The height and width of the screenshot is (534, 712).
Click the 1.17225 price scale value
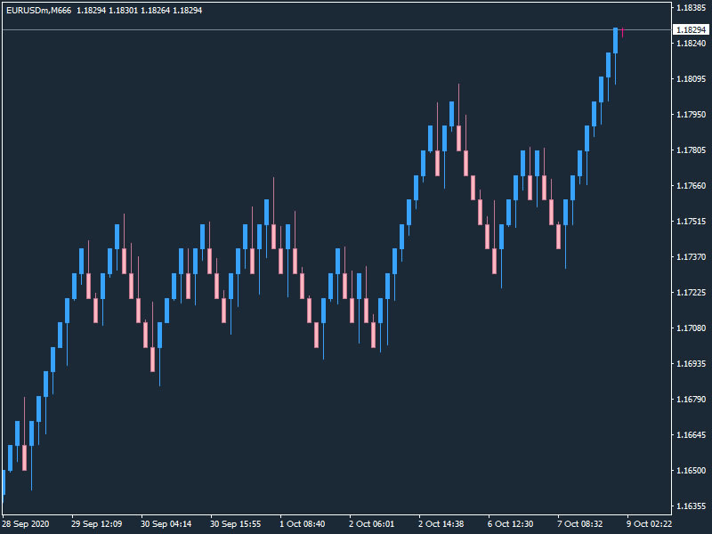pos(691,293)
